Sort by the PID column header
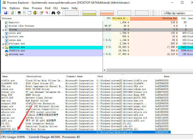This screenshot has height=139, width=193. click(182, 18)
